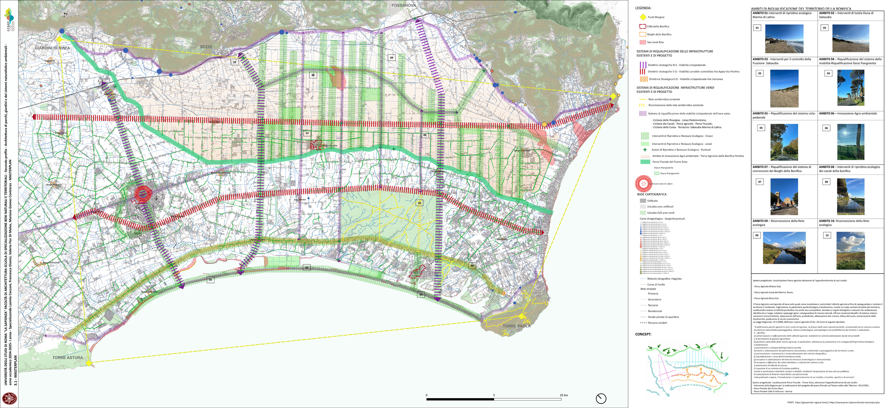894x408 pixels.
Task: Click the 01 number box in the Ambito panel
Action: click(757, 28)
